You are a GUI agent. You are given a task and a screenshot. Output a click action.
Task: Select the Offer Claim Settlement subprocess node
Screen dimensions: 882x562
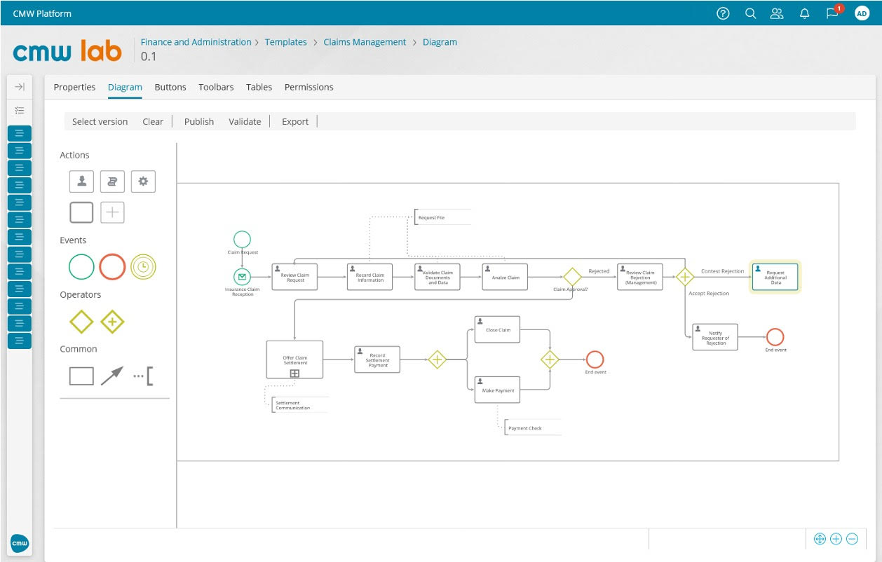click(x=294, y=359)
